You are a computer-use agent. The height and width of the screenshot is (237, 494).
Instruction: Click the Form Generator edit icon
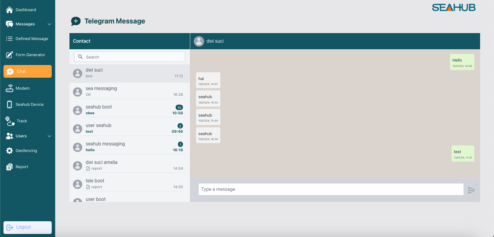(10, 55)
